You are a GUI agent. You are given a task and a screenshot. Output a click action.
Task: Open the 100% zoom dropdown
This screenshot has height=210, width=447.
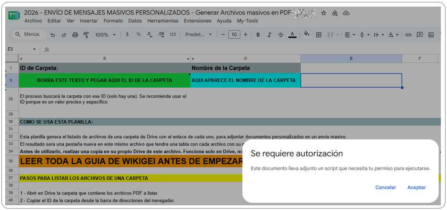pos(105,35)
